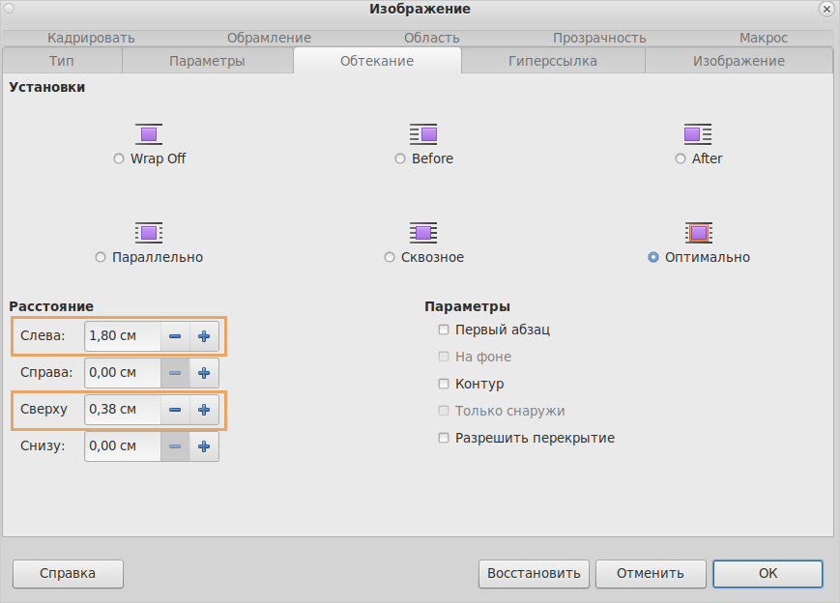
Task: Increase the Снизу spacing with plus
Action: 204,446
